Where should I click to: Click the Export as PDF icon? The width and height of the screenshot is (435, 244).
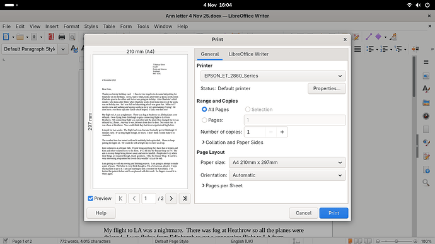coord(51,37)
